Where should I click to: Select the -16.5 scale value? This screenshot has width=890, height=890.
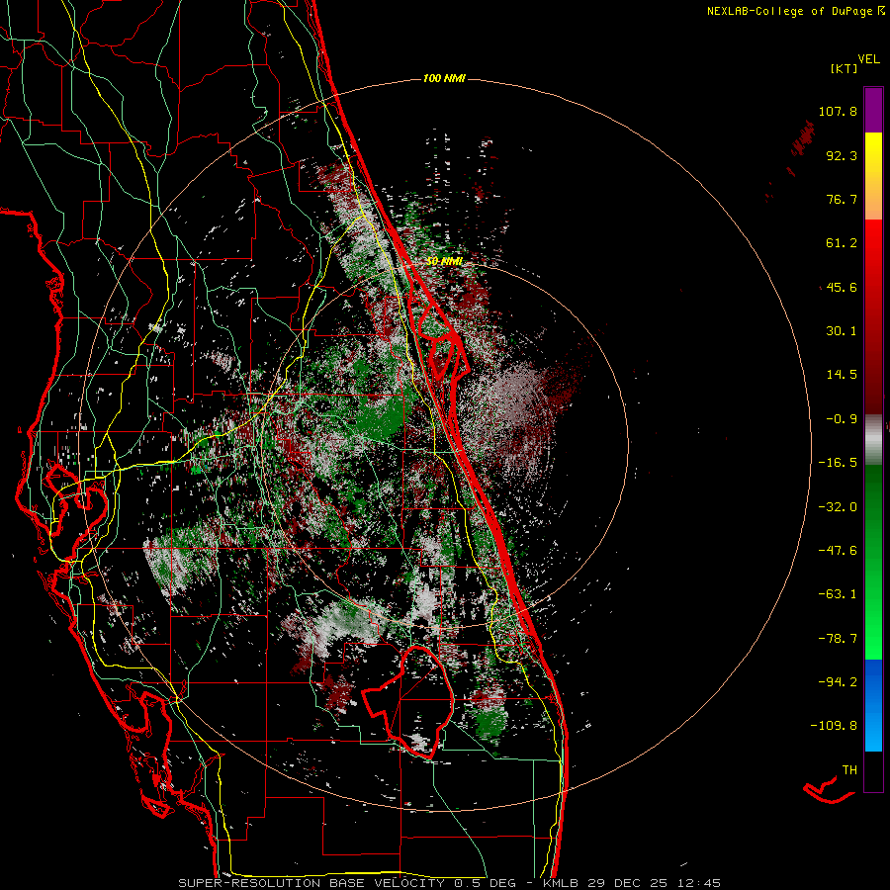pos(838,463)
